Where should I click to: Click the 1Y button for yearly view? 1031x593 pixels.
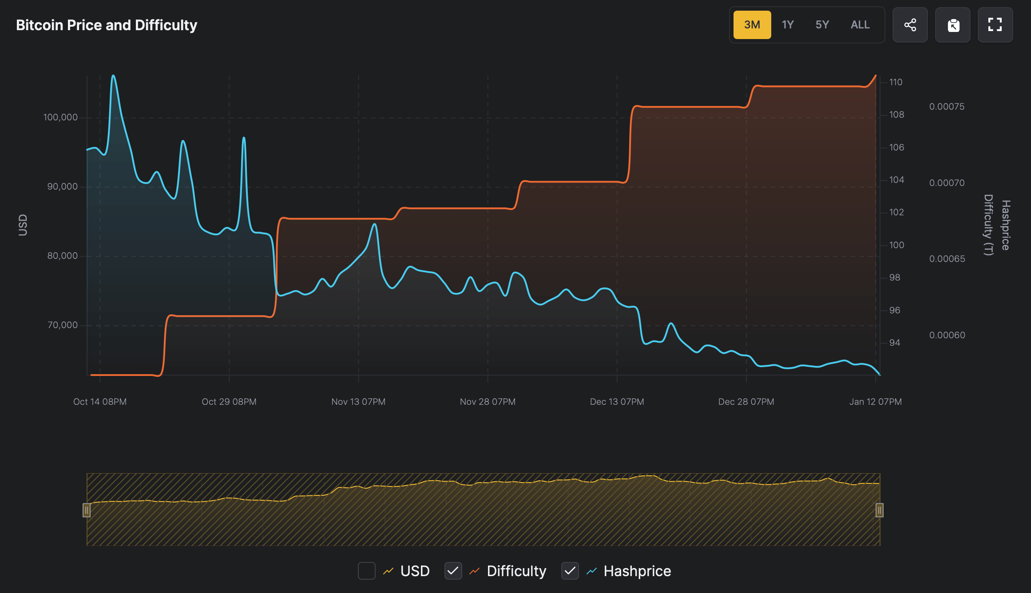(x=787, y=25)
